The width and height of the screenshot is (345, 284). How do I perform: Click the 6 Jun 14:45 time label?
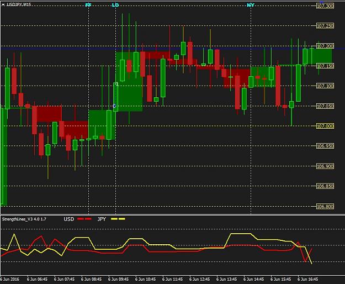click(254, 279)
